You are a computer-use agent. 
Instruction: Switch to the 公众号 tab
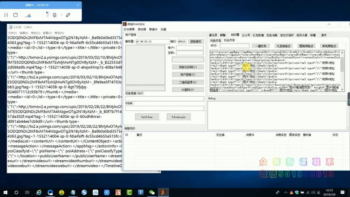click(246, 35)
